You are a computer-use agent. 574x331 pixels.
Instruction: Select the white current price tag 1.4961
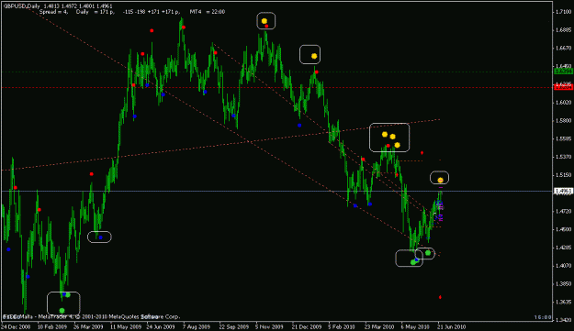tap(563, 191)
